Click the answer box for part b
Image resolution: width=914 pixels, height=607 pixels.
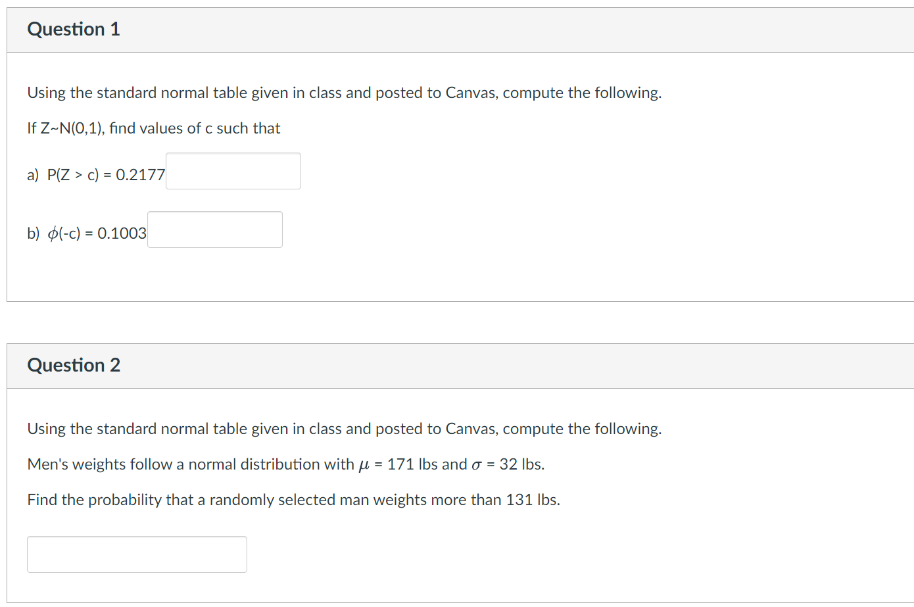(x=215, y=230)
